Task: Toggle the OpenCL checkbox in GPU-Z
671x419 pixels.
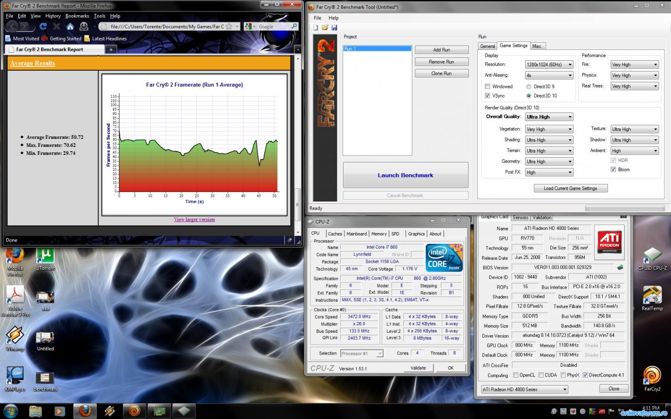Action: (516, 375)
